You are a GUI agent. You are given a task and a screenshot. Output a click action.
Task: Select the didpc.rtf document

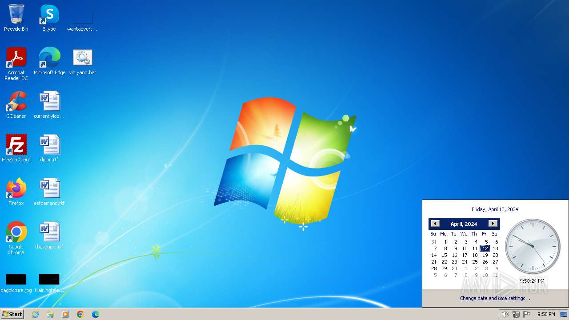coord(49,148)
